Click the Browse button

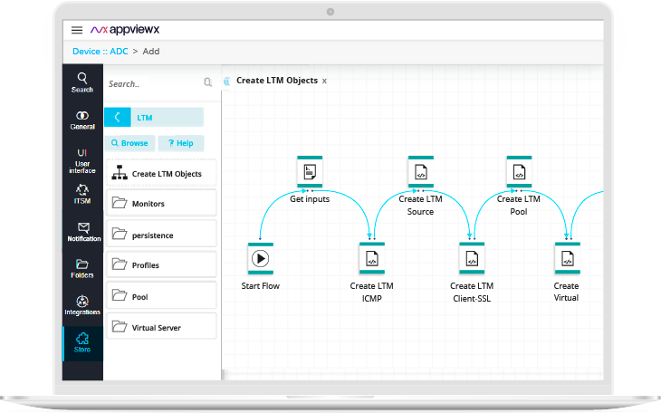(x=129, y=143)
